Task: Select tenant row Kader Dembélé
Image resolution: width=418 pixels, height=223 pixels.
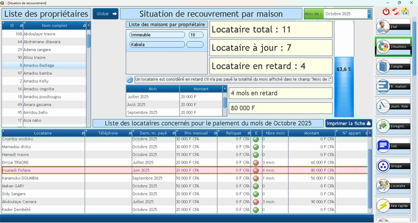Action: point(185,209)
